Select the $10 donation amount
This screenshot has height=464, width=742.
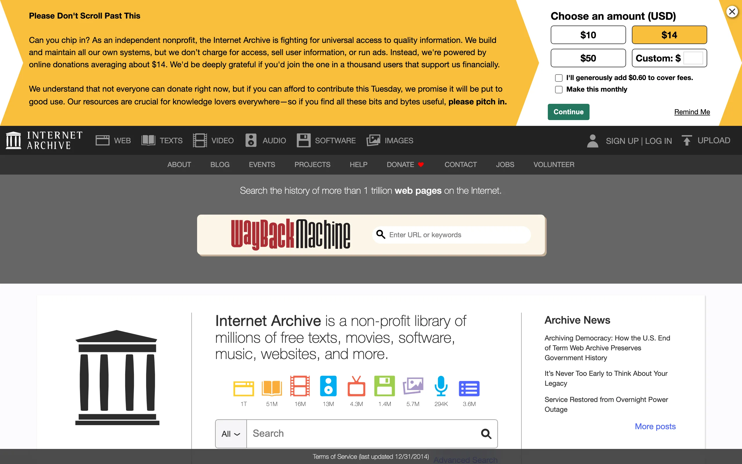click(588, 35)
